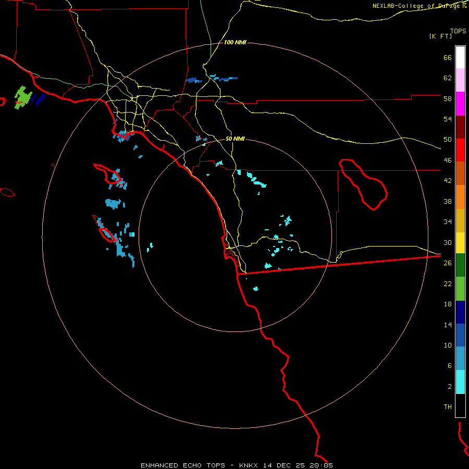
Task: Click the dark green 30 kft legend swatch
Action: (460, 265)
